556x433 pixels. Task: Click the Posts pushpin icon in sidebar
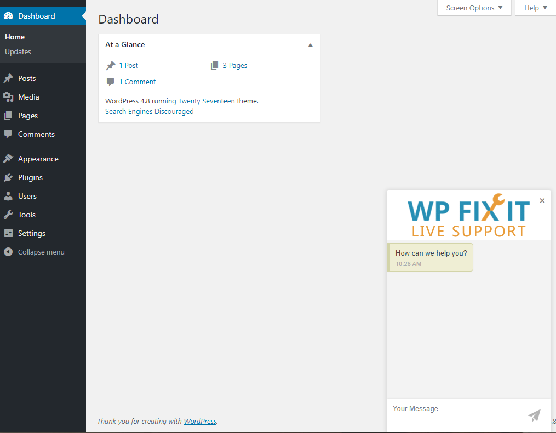(x=8, y=78)
